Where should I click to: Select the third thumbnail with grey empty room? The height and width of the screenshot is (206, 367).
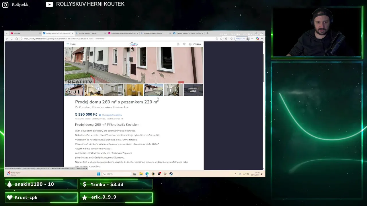(x=114, y=90)
